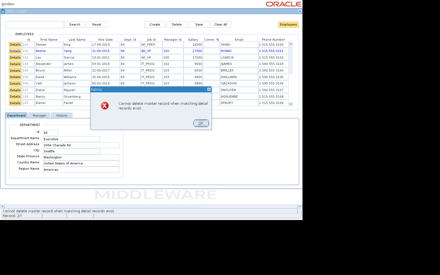Open Details for Daniel Faviet

point(15,103)
